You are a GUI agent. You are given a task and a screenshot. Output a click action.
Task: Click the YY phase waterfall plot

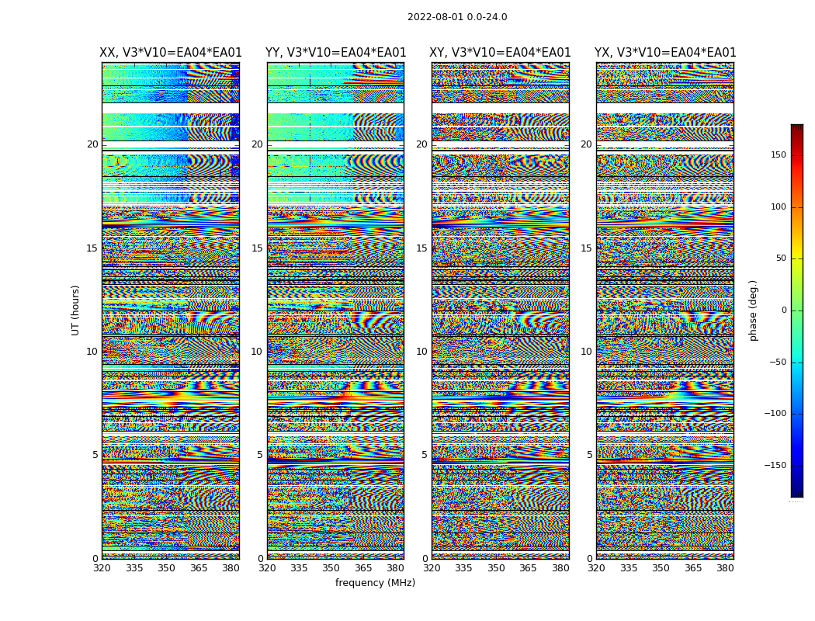[336, 310]
